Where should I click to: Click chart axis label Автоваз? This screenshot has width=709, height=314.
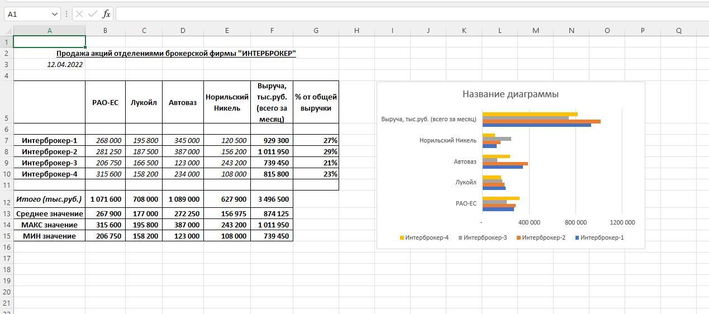(x=465, y=161)
